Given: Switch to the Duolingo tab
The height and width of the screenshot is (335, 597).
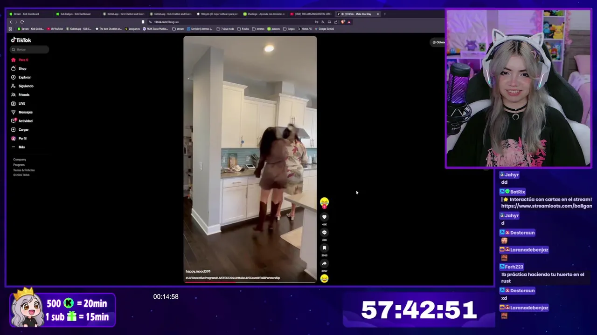Looking at the screenshot, I should [264, 14].
